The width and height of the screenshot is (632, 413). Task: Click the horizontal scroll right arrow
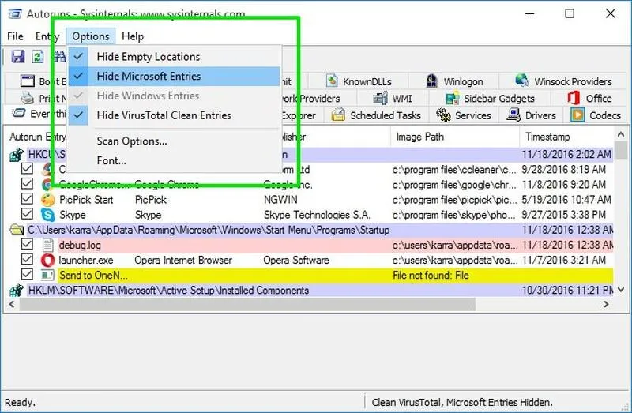coord(606,304)
